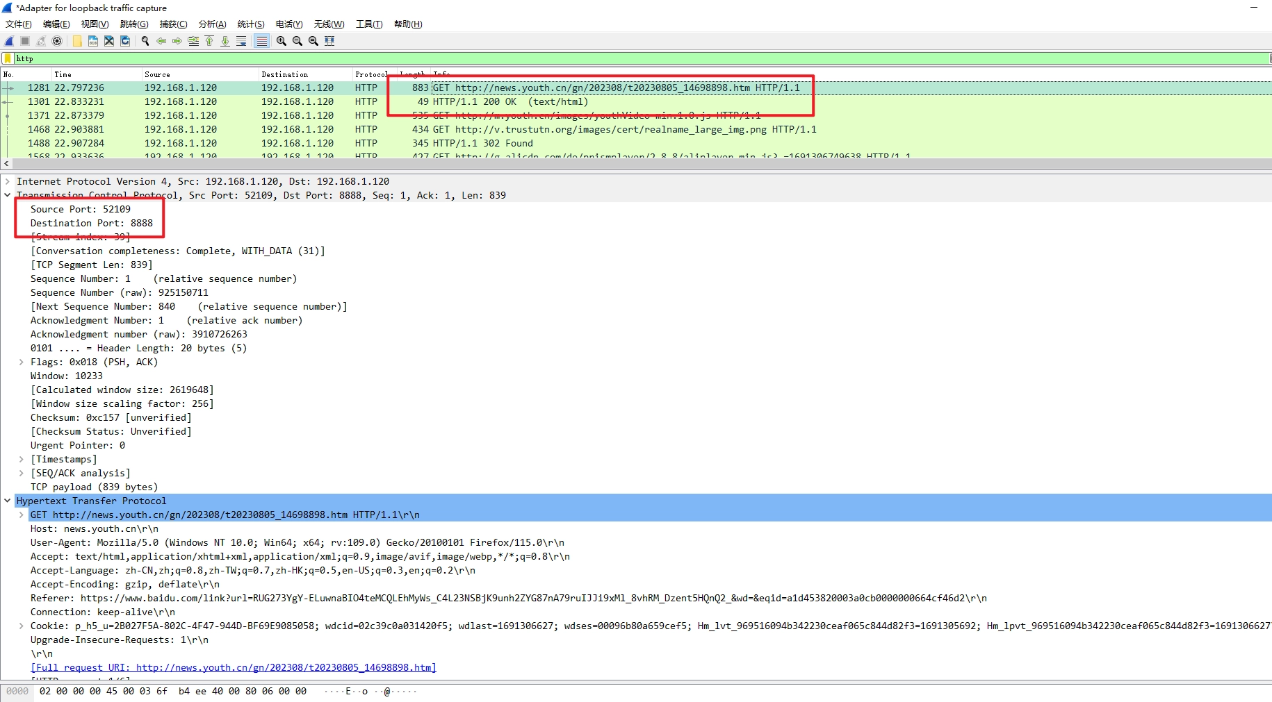Click the find packet magnifier icon
Screen dimensions: 1272x702
[x=145, y=41]
